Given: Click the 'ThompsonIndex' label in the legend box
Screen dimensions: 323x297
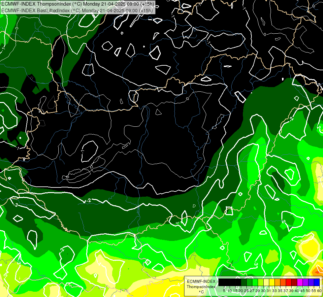Looking at the screenshot, I should click(201, 287).
